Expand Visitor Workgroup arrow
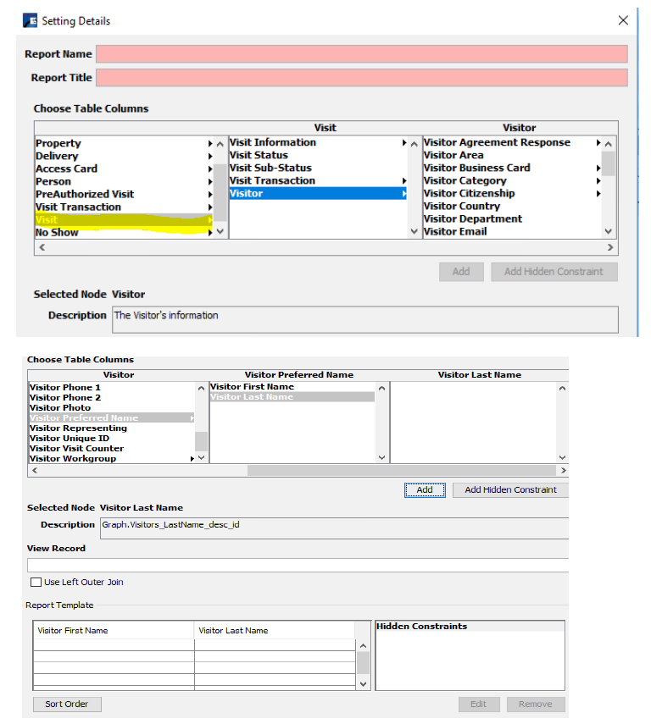 [192, 458]
